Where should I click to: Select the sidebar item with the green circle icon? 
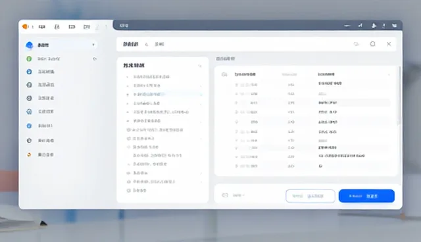[49, 59]
